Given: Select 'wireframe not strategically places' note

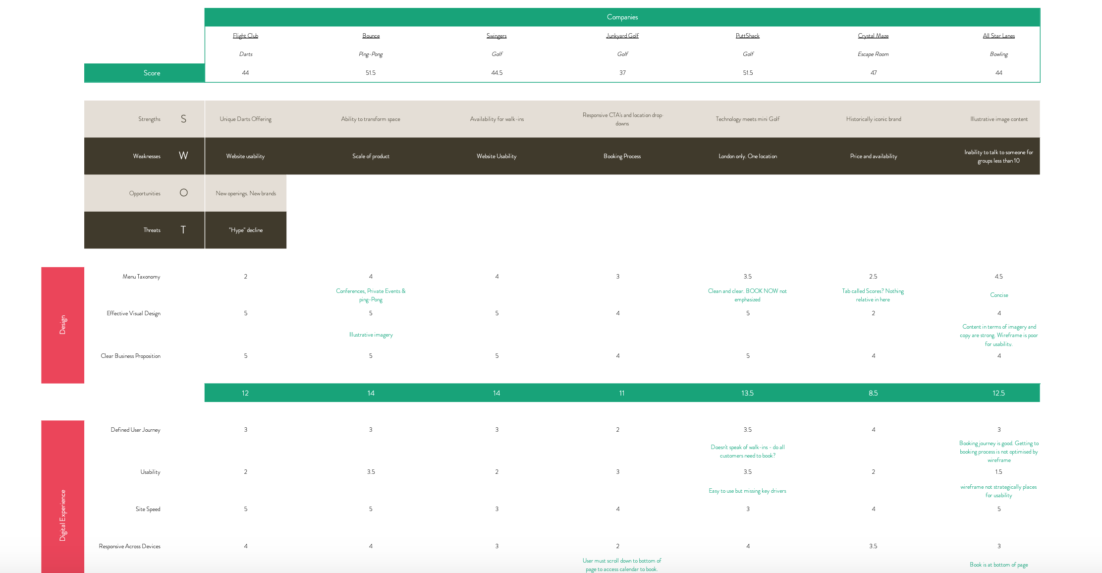Looking at the screenshot, I should (998, 491).
